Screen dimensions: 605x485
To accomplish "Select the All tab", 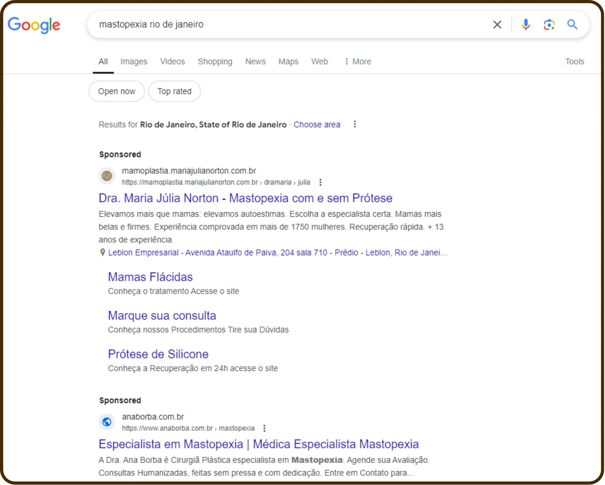I will pyautogui.click(x=103, y=61).
